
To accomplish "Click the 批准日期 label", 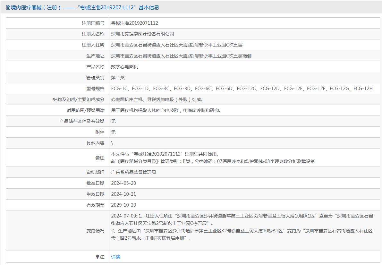I will pos(95,183).
